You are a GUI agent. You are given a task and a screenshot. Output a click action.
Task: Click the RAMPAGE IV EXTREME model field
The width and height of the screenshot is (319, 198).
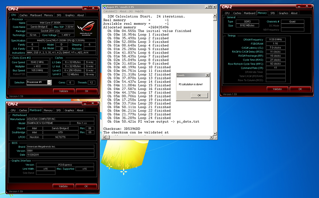tap(48, 123)
